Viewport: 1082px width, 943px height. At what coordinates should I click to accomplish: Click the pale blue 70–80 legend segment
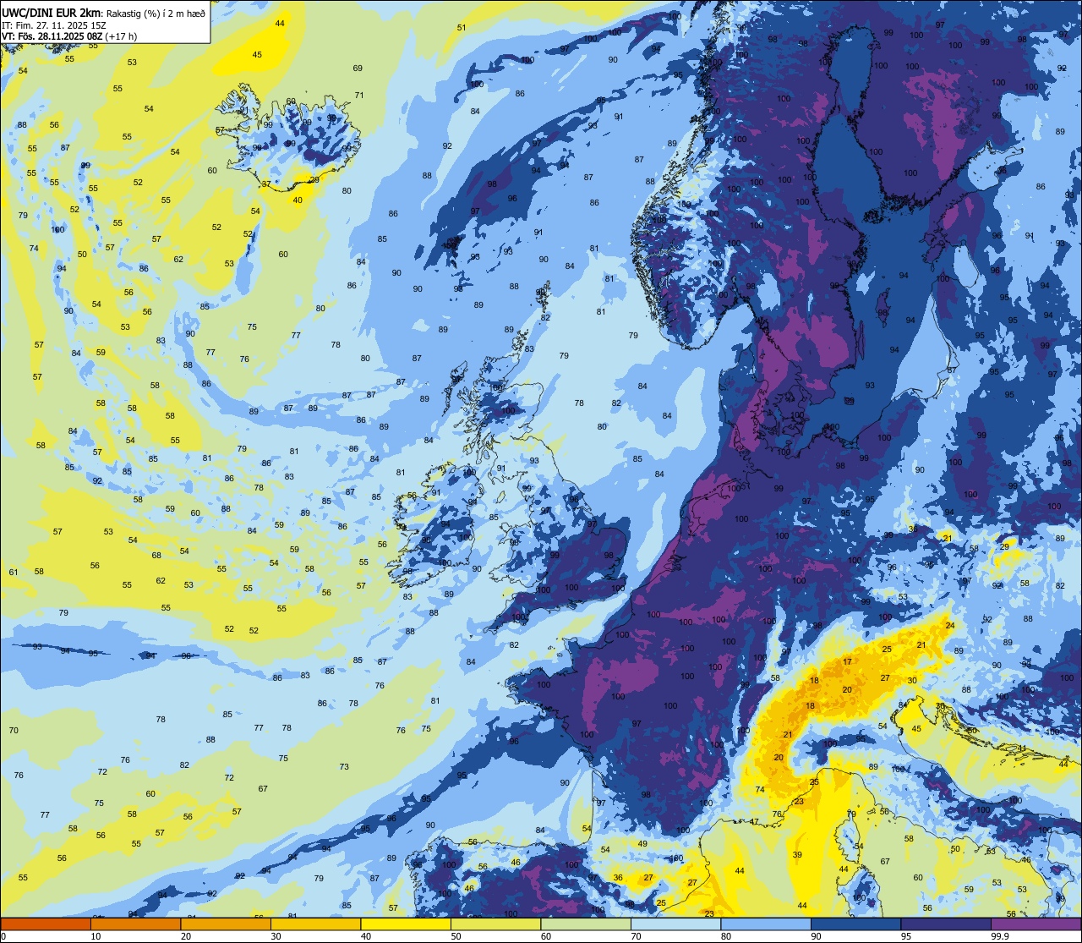(675, 924)
